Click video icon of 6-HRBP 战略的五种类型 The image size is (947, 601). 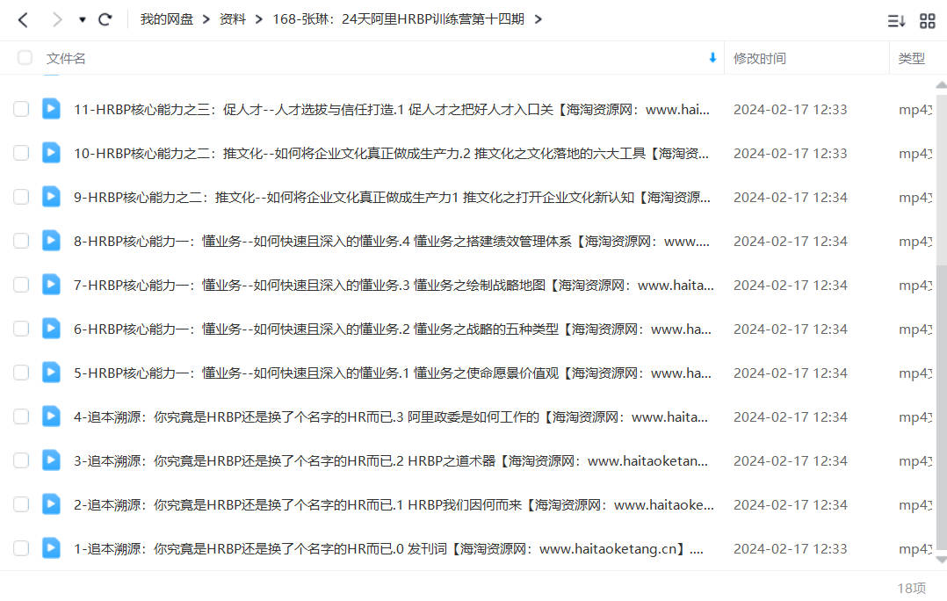click(51, 329)
